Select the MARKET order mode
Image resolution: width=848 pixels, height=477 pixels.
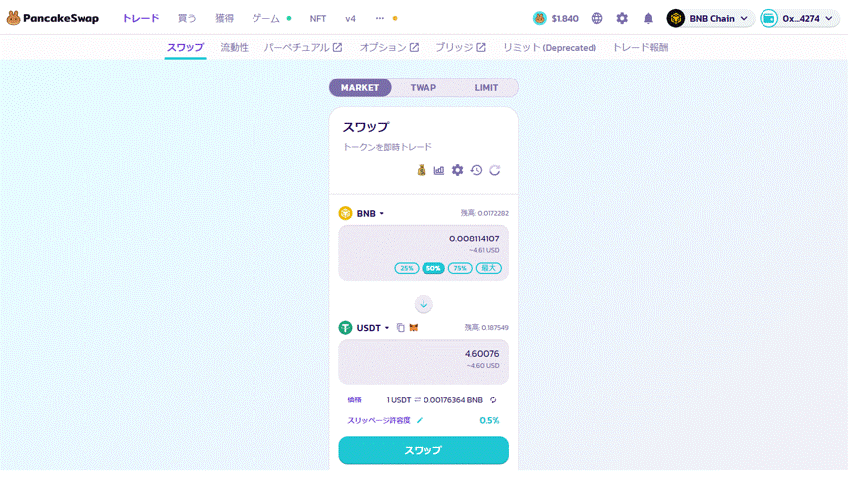click(360, 88)
